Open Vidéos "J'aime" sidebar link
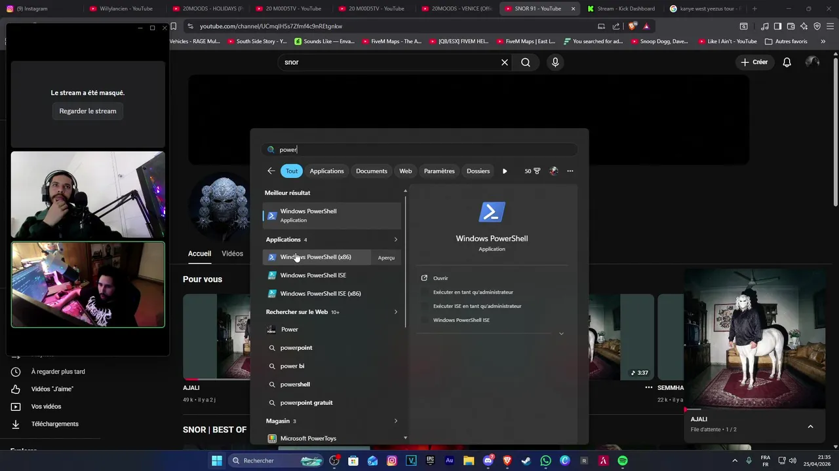The image size is (839, 471). [x=52, y=389]
